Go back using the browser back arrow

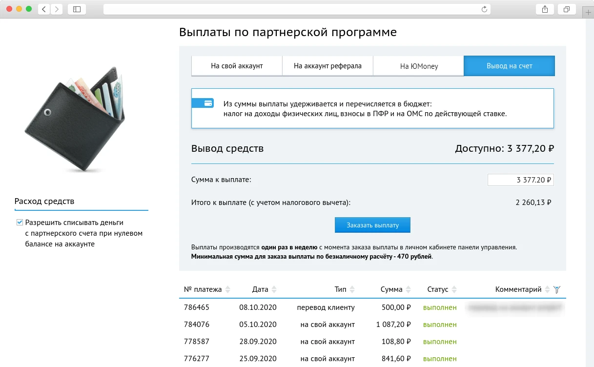pos(43,9)
